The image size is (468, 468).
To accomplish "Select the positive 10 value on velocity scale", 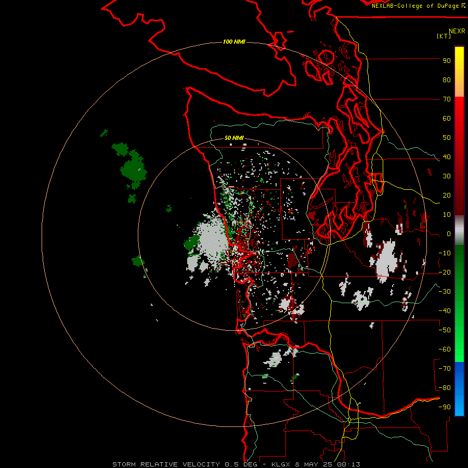I will coord(447,215).
